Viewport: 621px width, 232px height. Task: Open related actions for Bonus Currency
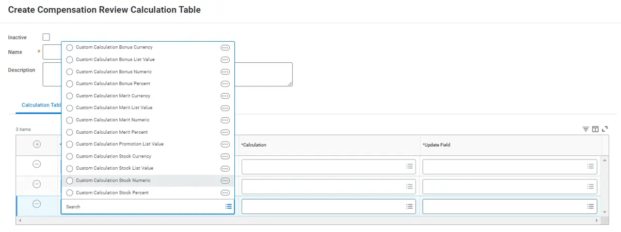(x=225, y=47)
